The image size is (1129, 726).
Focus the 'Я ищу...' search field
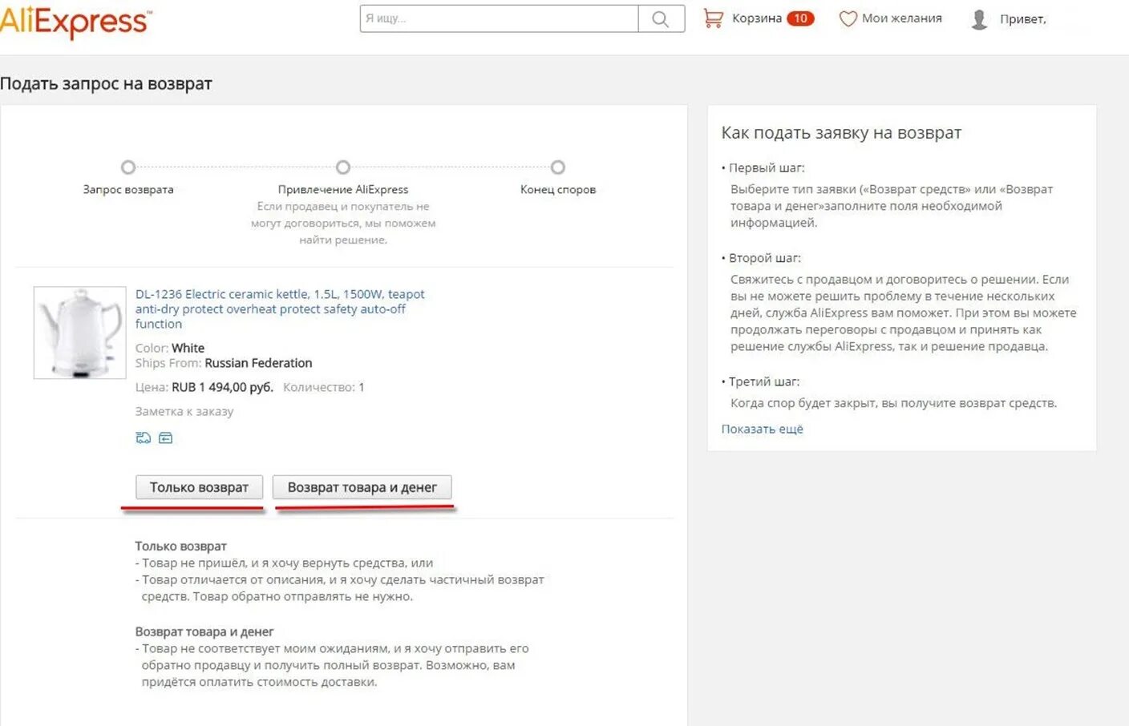tap(500, 18)
